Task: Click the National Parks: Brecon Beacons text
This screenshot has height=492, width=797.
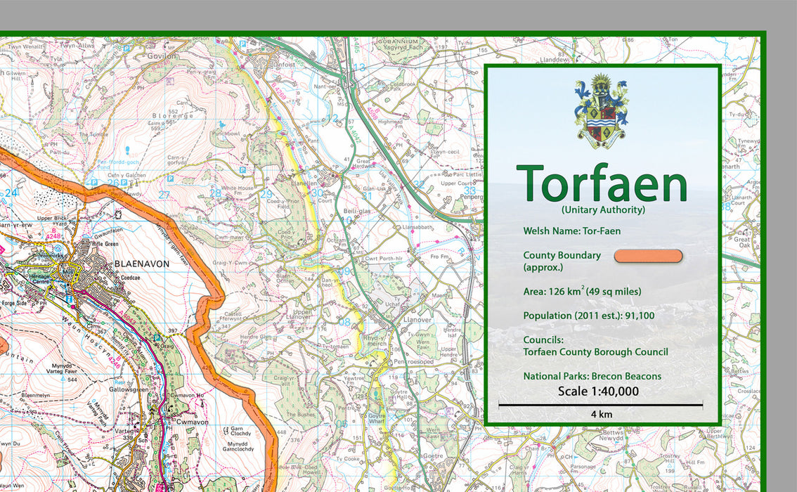Action: [x=592, y=376]
